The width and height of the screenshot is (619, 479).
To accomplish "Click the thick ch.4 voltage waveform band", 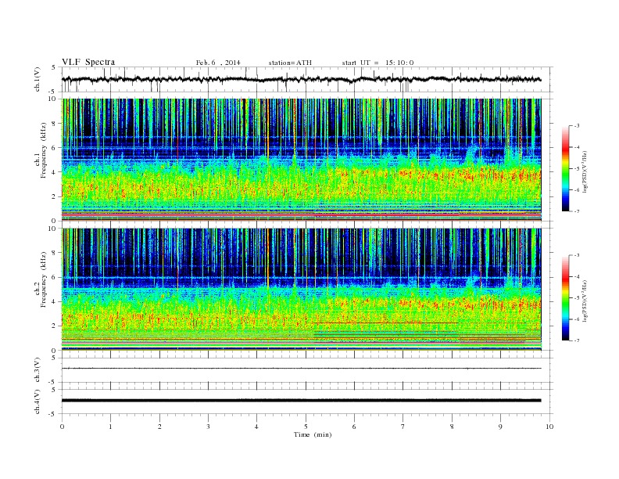I will 302,401.
